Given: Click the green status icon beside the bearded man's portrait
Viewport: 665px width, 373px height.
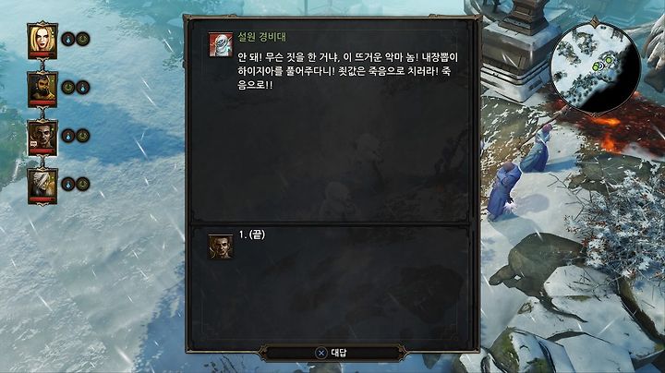Looking at the screenshot, I should coord(68,88).
